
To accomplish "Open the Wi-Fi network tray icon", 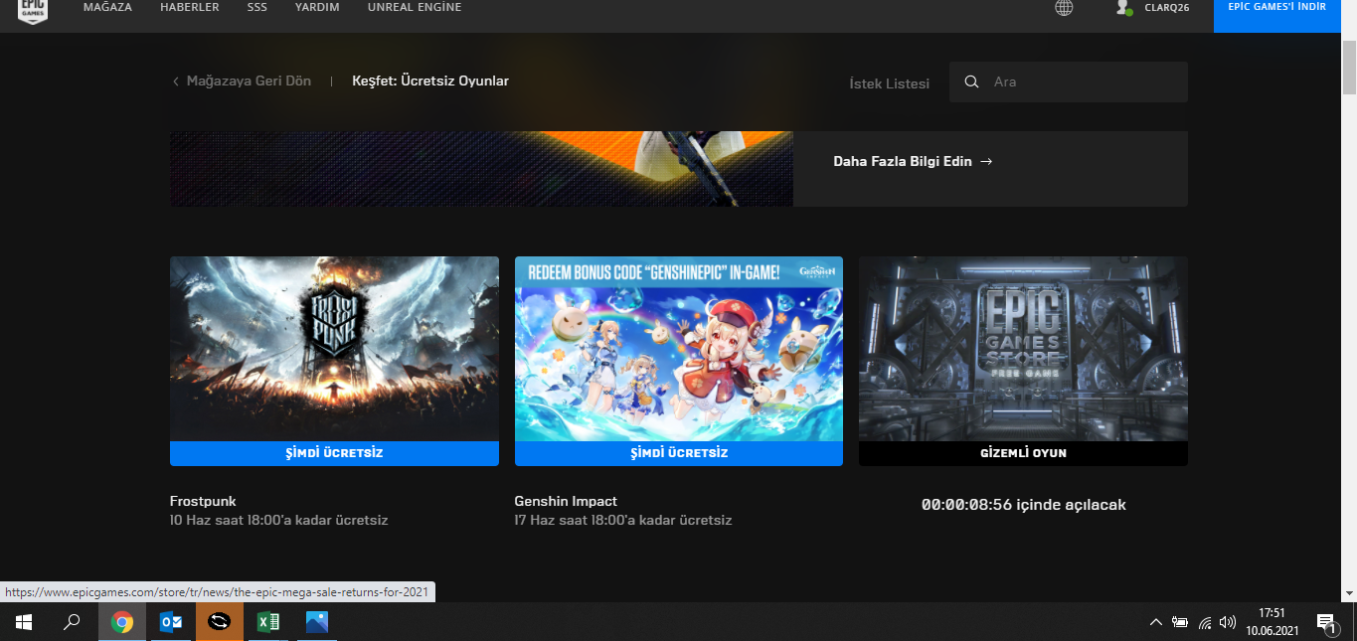I will click(x=1206, y=623).
